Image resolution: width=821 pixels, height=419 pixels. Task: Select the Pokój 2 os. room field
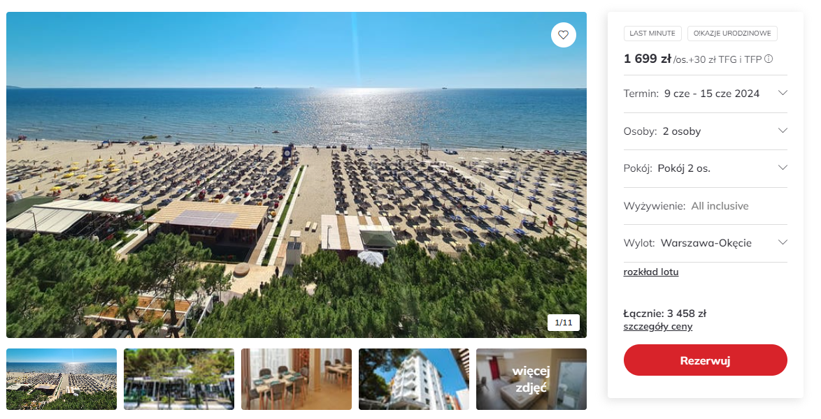pyautogui.click(x=706, y=168)
